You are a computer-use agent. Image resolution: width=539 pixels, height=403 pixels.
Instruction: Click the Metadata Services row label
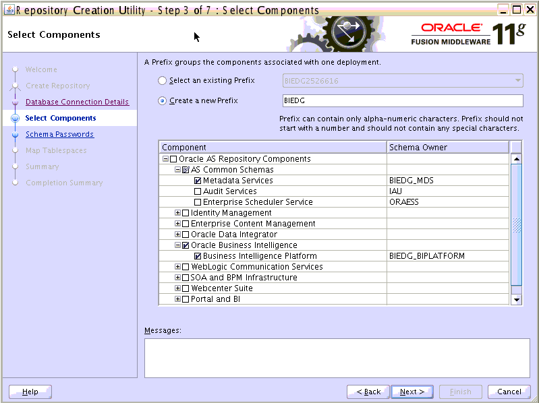(x=238, y=181)
